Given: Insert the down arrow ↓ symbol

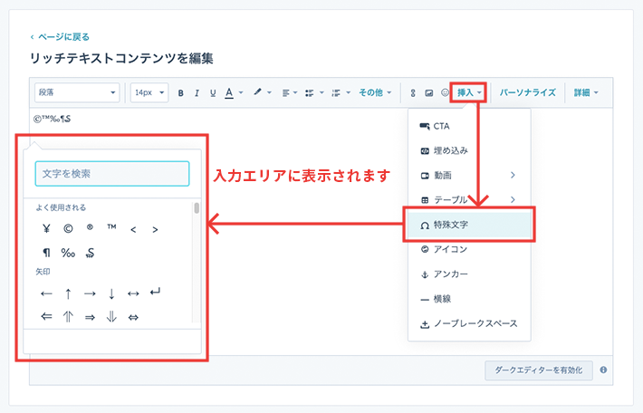Looking at the screenshot, I should pos(111,293).
